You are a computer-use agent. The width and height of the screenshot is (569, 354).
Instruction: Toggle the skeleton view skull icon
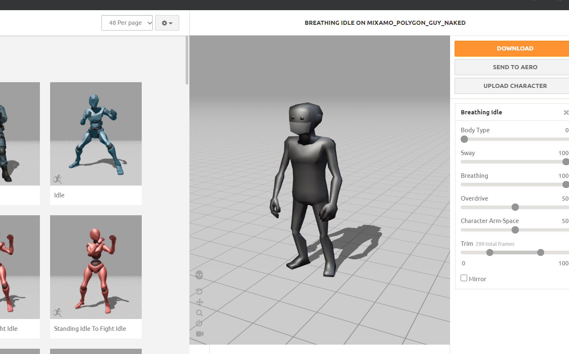[x=199, y=275]
